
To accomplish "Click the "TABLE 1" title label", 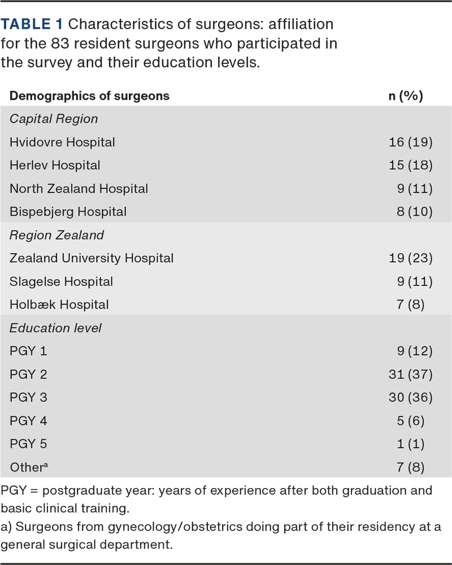I will point(32,24).
